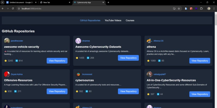
Task: Click vatsalgupta67's avatar image
Action: [x=149, y=74]
